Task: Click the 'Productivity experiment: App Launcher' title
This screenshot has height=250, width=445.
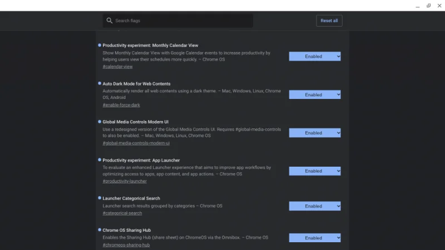Action: 141,161
